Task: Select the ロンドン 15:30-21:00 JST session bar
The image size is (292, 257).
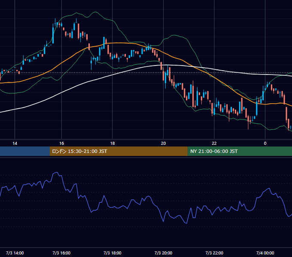Action: tap(119, 151)
